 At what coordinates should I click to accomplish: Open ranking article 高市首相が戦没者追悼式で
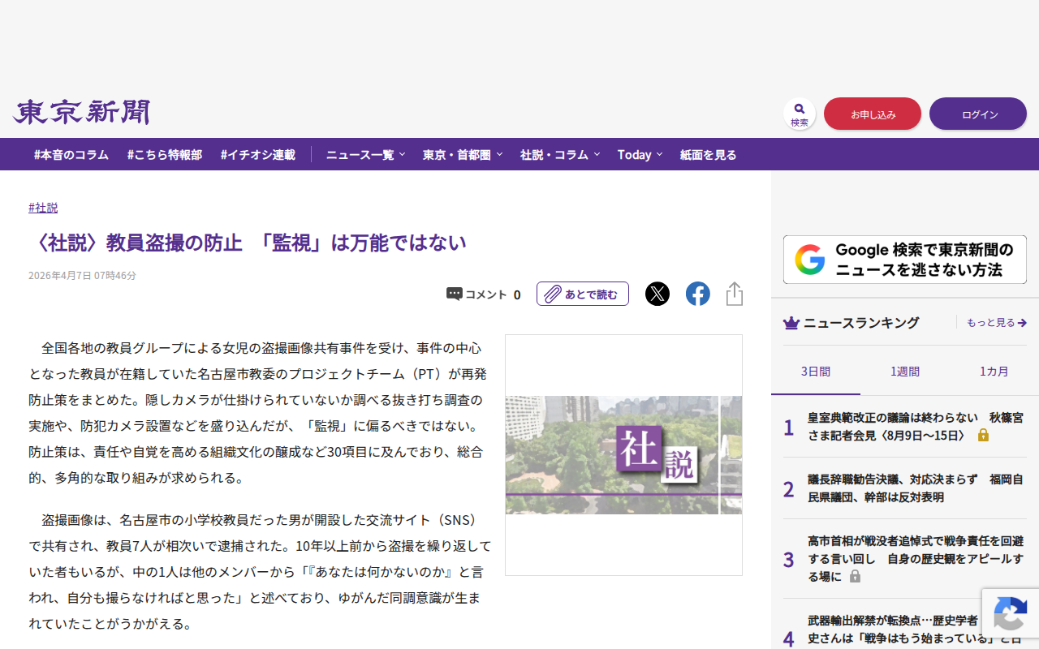point(916,558)
